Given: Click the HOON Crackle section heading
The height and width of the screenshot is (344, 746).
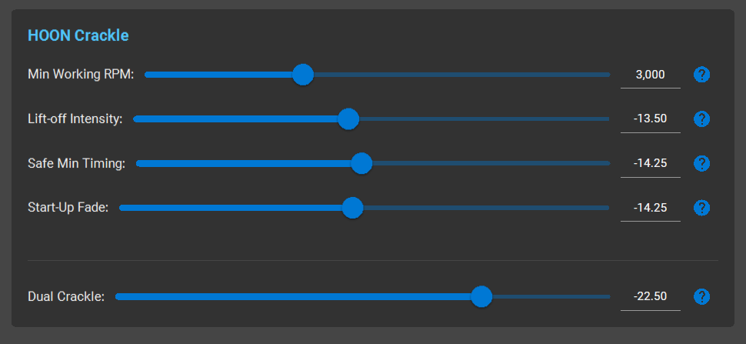Looking at the screenshot, I should 78,35.
